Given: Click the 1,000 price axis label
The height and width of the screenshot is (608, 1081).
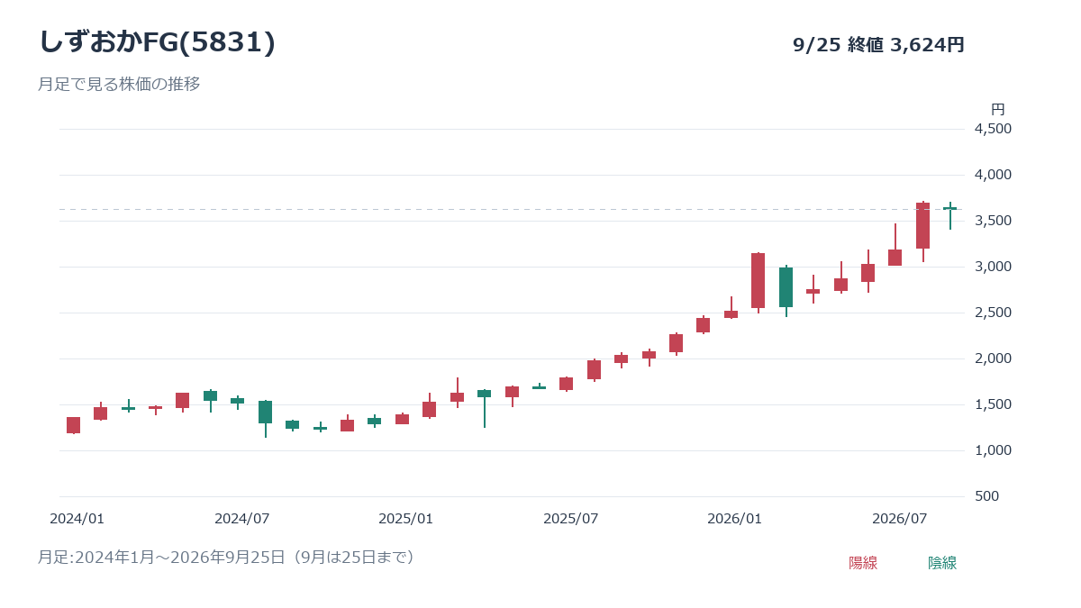Looking at the screenshot, I should (993, 450).
